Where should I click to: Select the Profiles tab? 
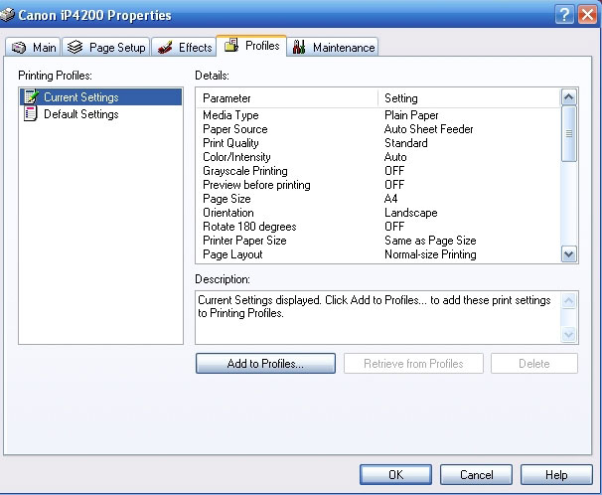[251, 46]
